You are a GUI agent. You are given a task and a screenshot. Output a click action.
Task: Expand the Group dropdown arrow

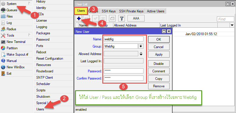pyautogui.click(x=141, y=46)
